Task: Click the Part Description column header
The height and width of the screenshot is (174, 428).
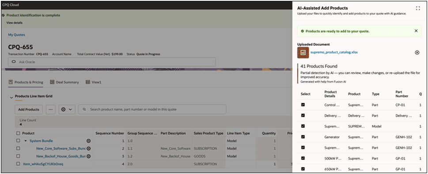Action: pyautogui.click(x=173, y=133)
